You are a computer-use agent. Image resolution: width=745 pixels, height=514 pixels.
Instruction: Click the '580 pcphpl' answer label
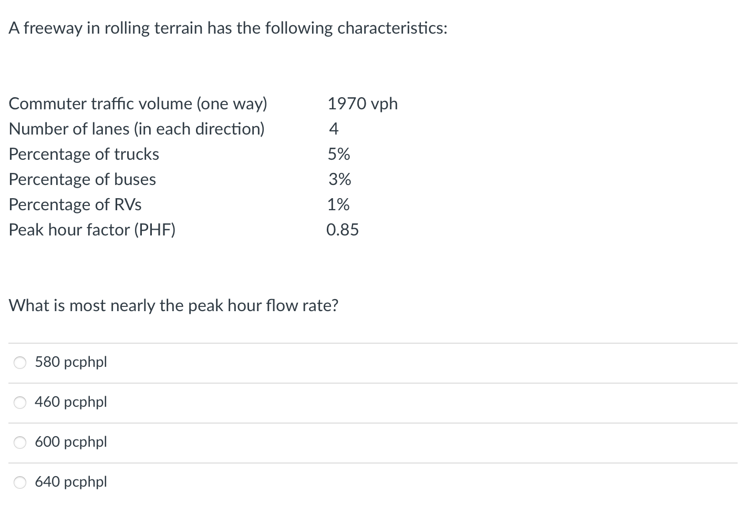pyautogui.click(x=71, y=362)
